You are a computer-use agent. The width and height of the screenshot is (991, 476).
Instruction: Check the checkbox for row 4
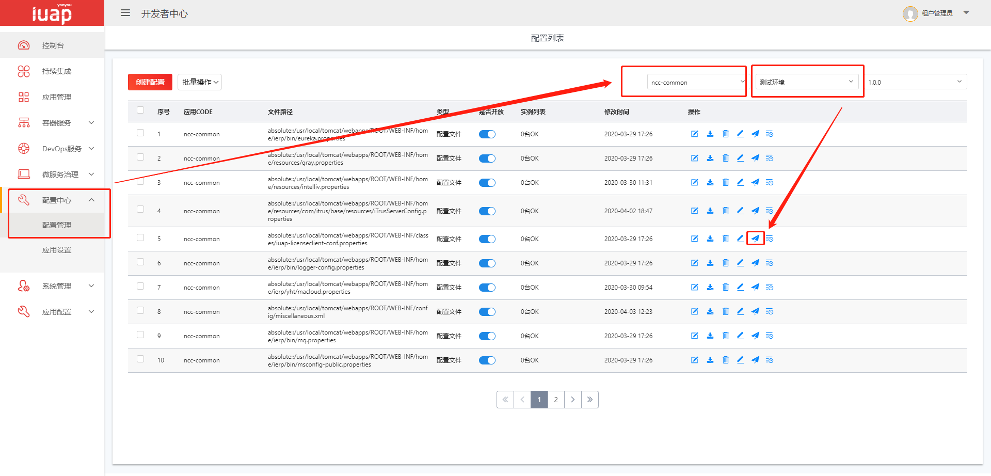[x=140, y=209]
